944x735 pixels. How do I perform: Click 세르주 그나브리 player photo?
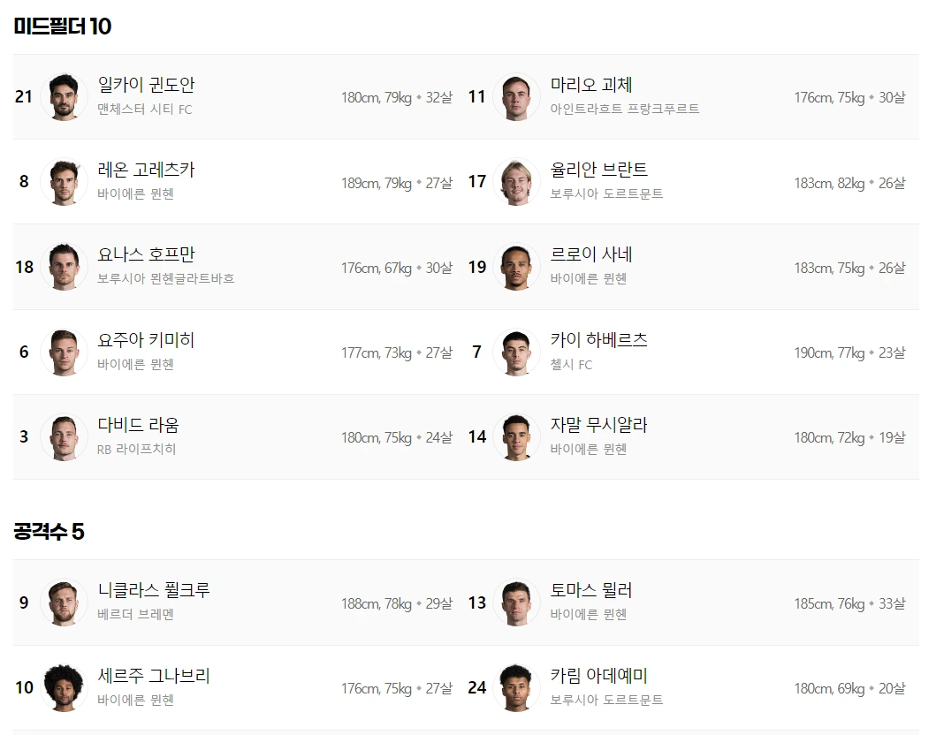tap(64, 687)
